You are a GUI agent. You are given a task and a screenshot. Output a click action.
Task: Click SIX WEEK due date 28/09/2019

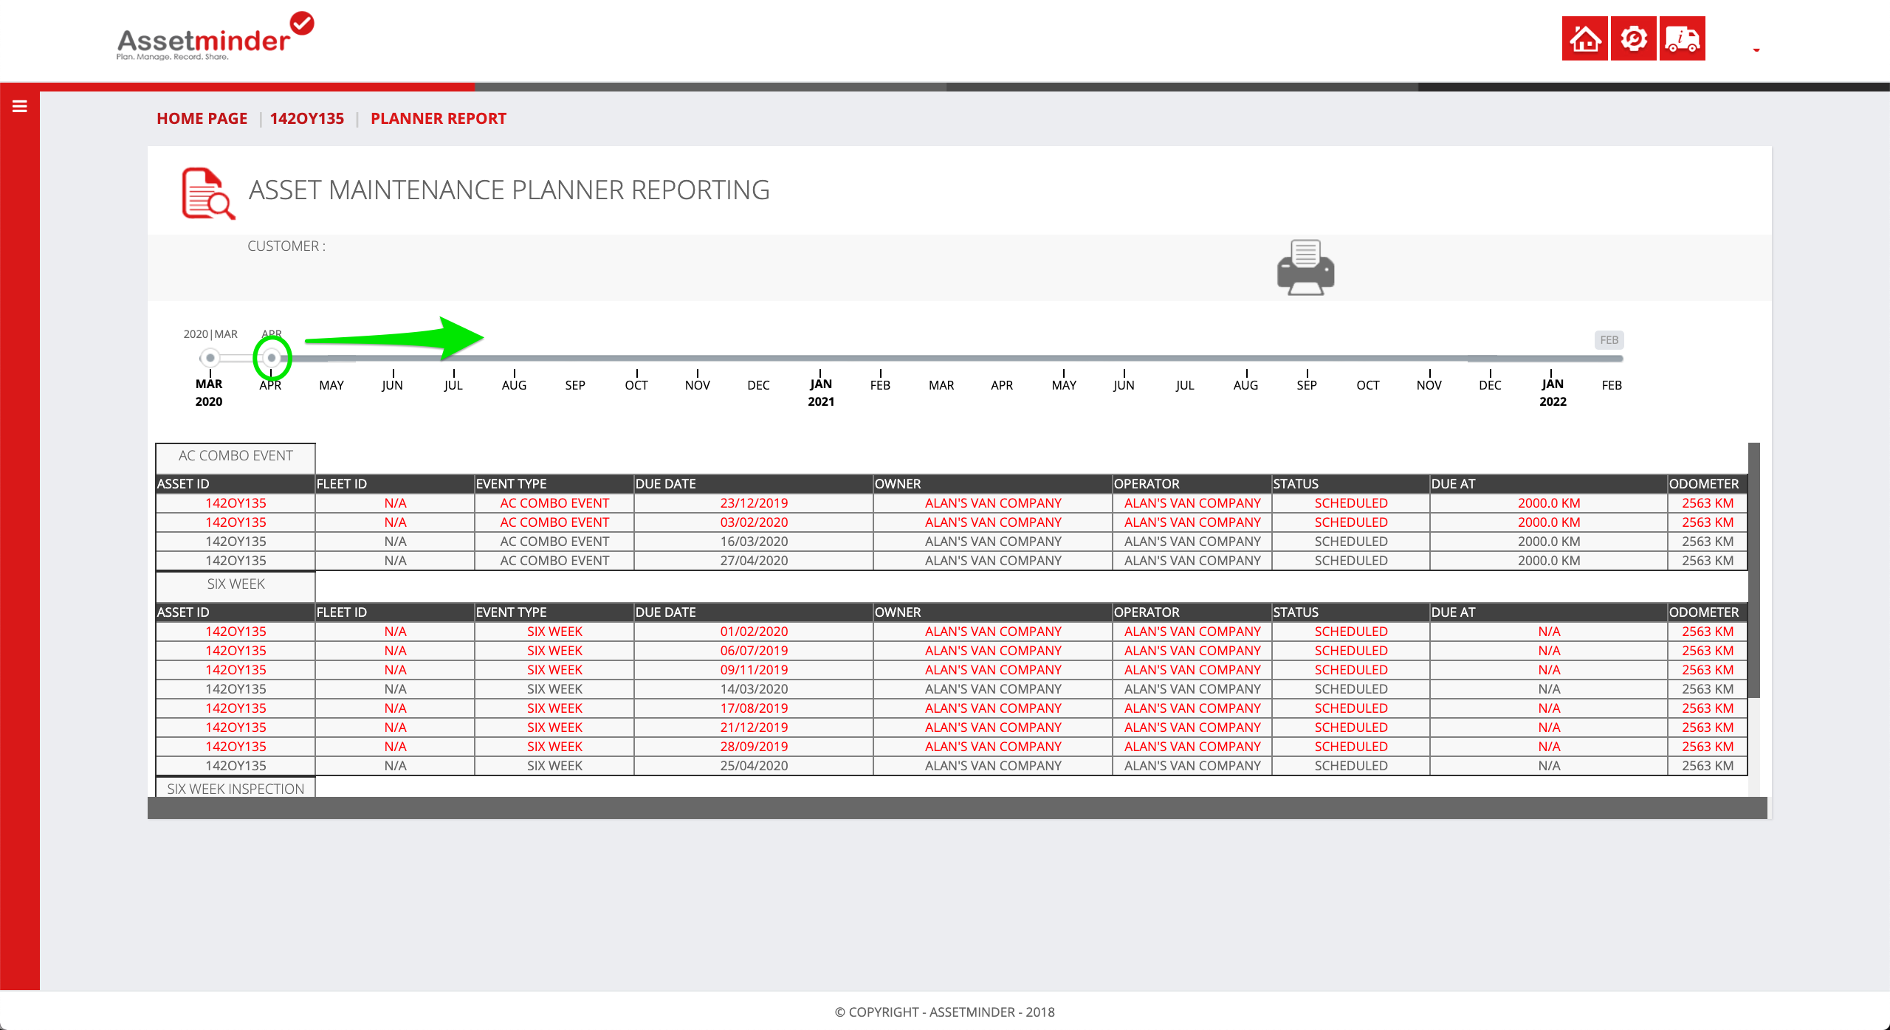click(754, 747)
